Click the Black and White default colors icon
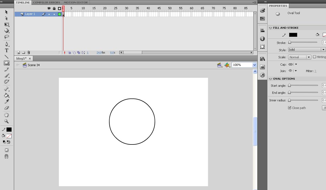 (x=4, y=142)
